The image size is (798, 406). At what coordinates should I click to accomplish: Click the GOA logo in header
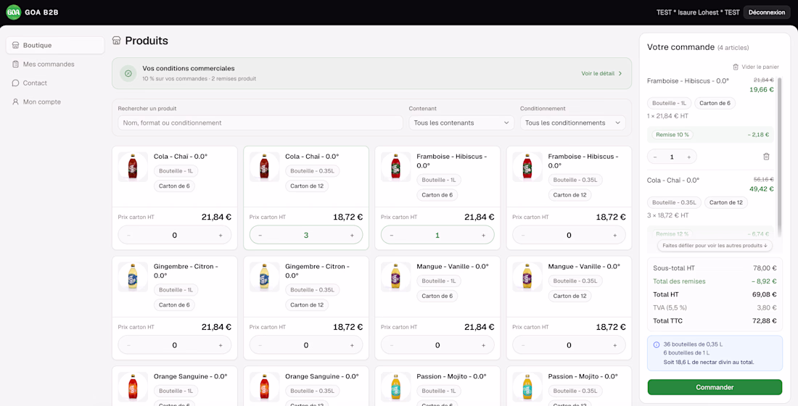click(14, 12)
